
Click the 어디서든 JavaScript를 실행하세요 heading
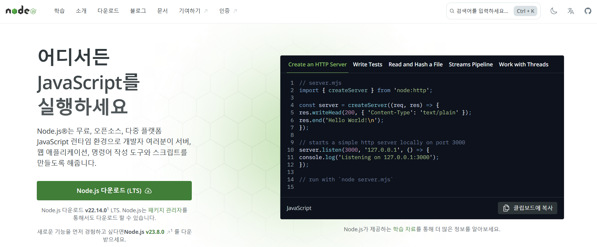pyautogui.click(x=89, y=82)
